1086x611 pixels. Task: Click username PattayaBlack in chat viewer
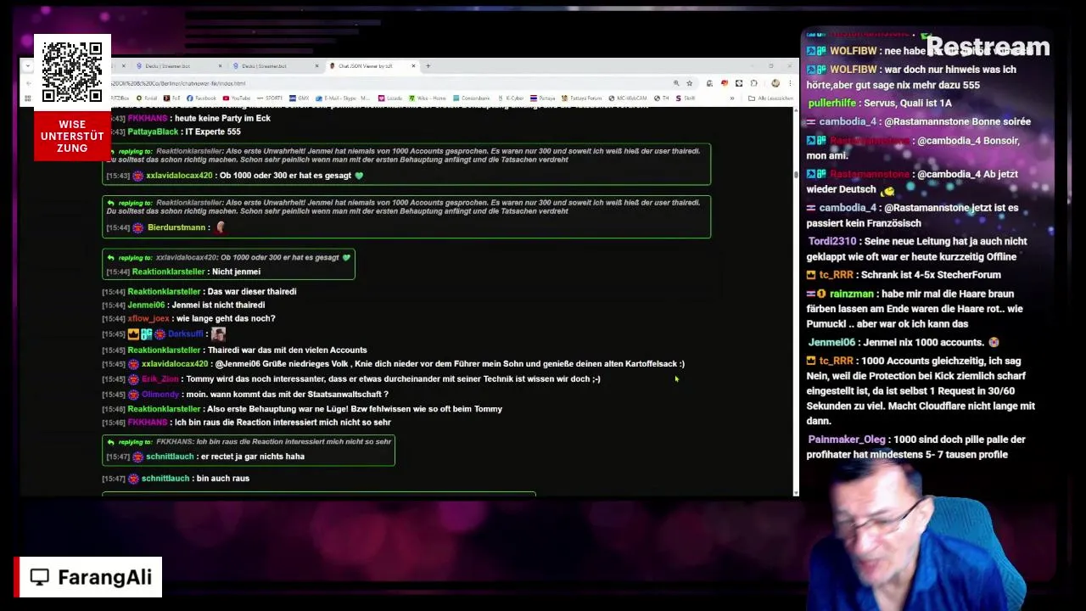153,132
